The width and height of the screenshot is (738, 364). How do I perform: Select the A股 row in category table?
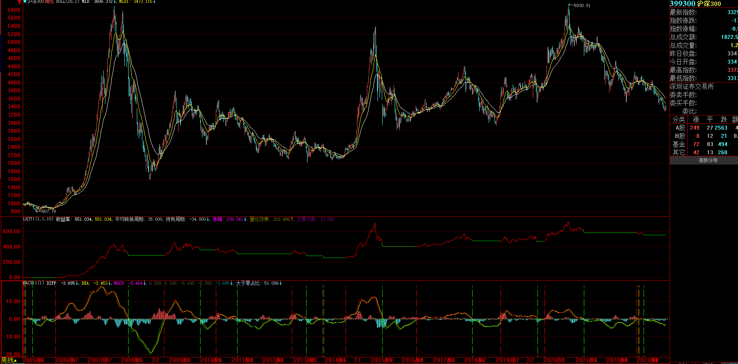pos(680,128)
